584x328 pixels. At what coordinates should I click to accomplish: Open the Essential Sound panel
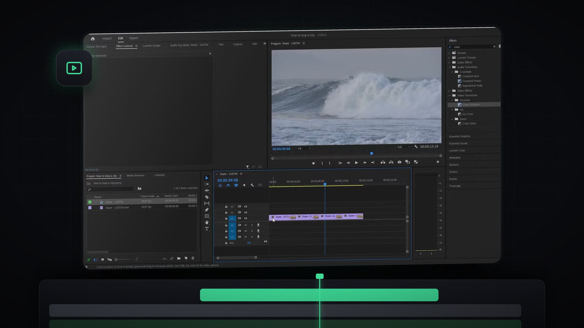point(458,143)
